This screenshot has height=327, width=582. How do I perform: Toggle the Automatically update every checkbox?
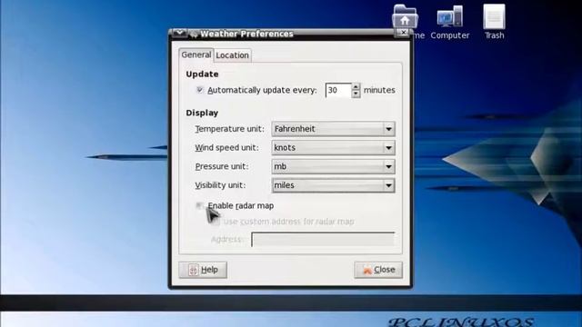(200, 90)
